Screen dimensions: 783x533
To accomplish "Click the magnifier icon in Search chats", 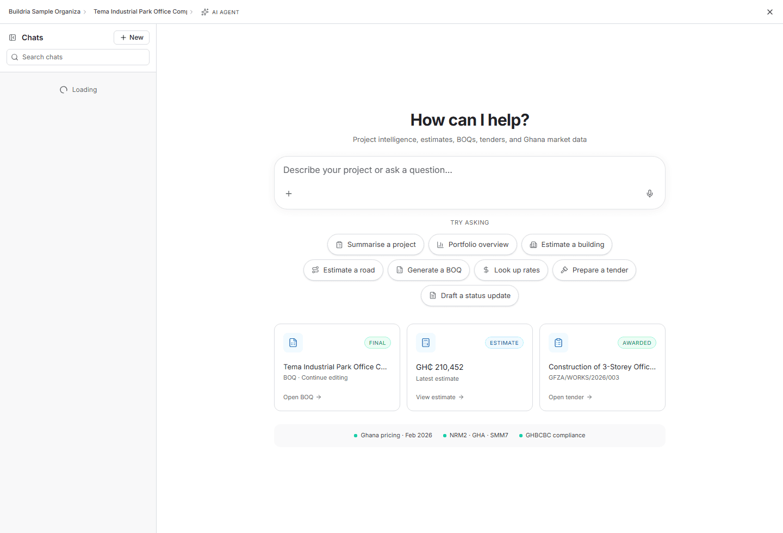I will tap(15, 57).
